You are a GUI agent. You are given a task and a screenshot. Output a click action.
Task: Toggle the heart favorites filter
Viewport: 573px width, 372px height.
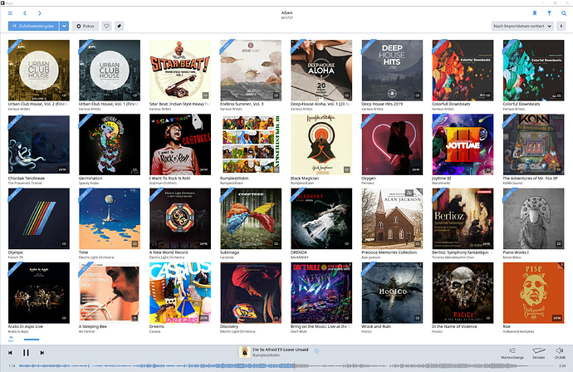tap(106, 26)
